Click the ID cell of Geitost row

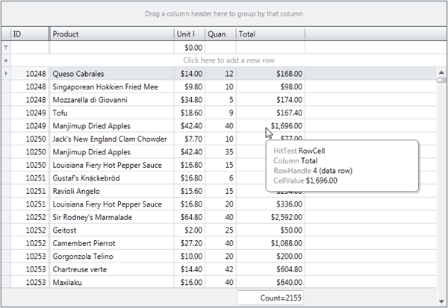click(x=30, y=230)
